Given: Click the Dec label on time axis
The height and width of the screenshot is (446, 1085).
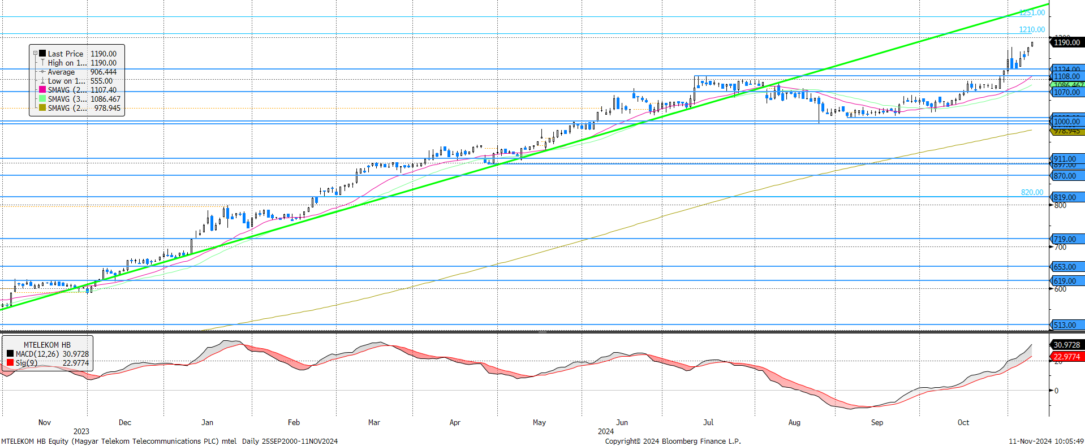Looking at the screenshot, I should coord(125,422).
